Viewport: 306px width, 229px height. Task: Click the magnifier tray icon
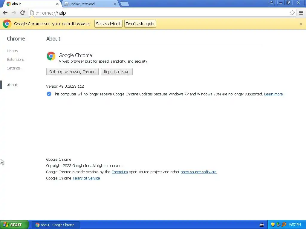[x=284, y=225]
